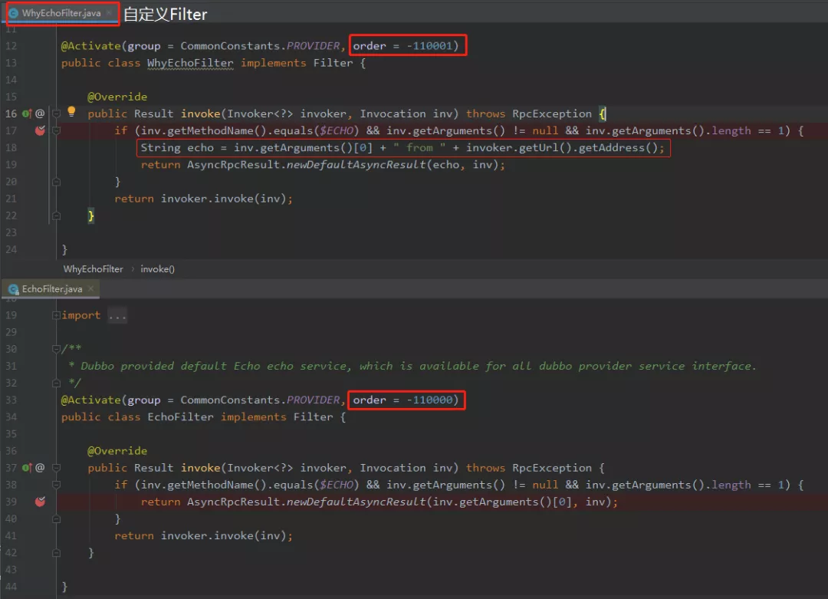
Task: Close the EchoFilter.java tab
Action: [x=90, y=288]
